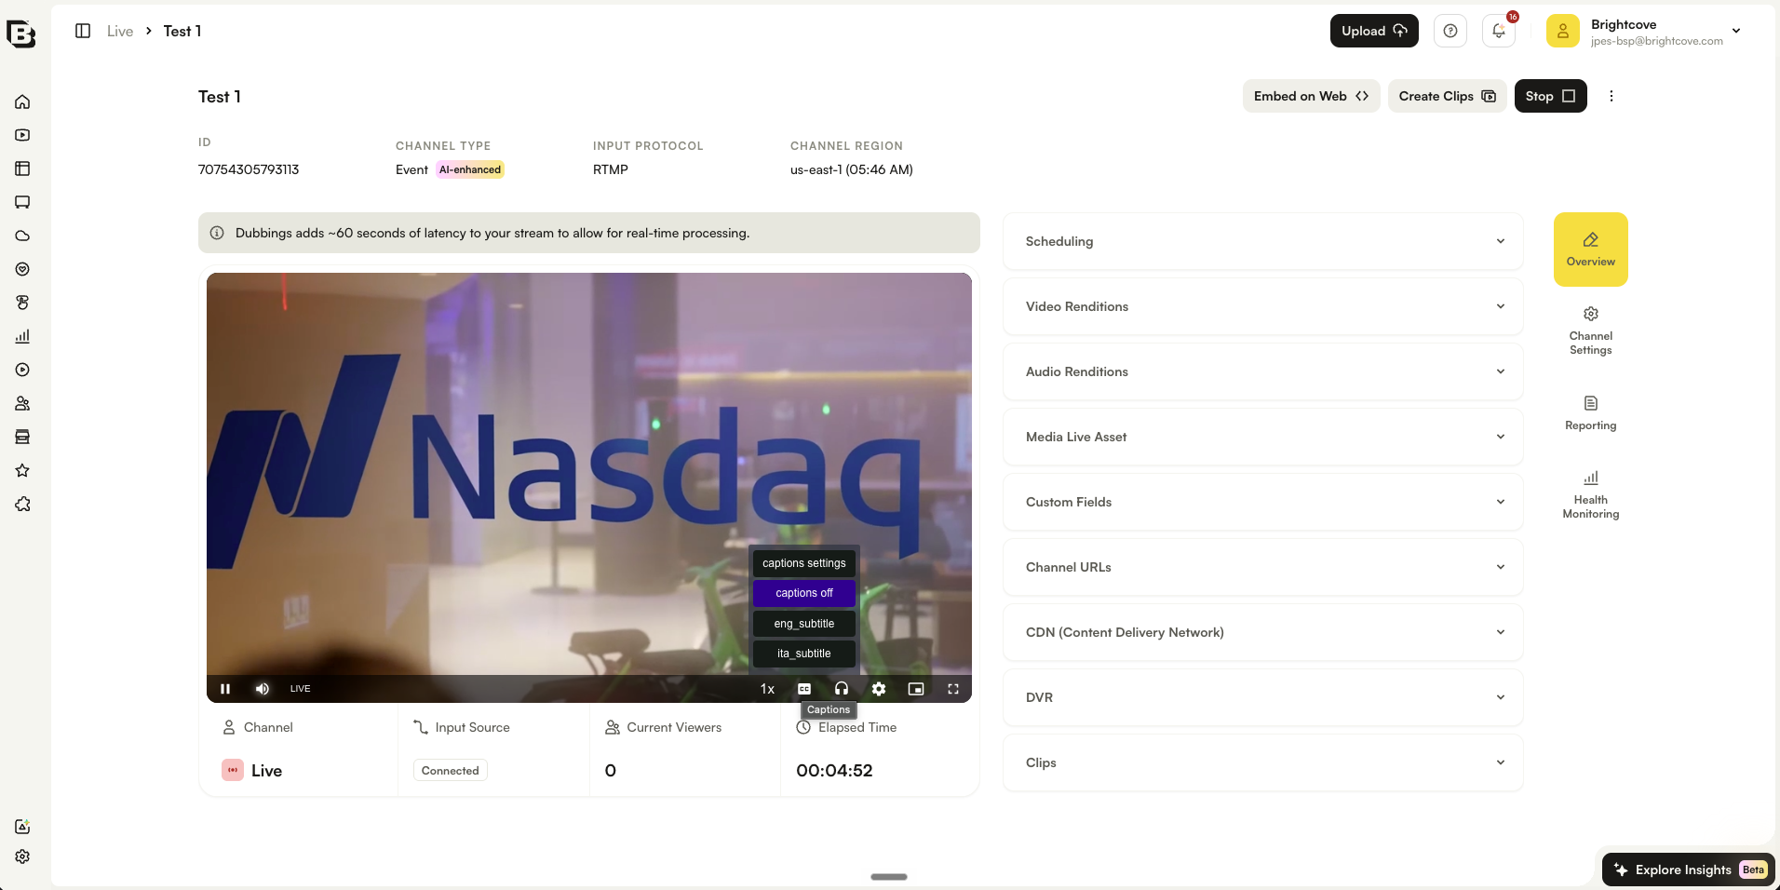Click the bottom drag handle bar
The height and width of the screenshot is (890, 1780).
889,877
